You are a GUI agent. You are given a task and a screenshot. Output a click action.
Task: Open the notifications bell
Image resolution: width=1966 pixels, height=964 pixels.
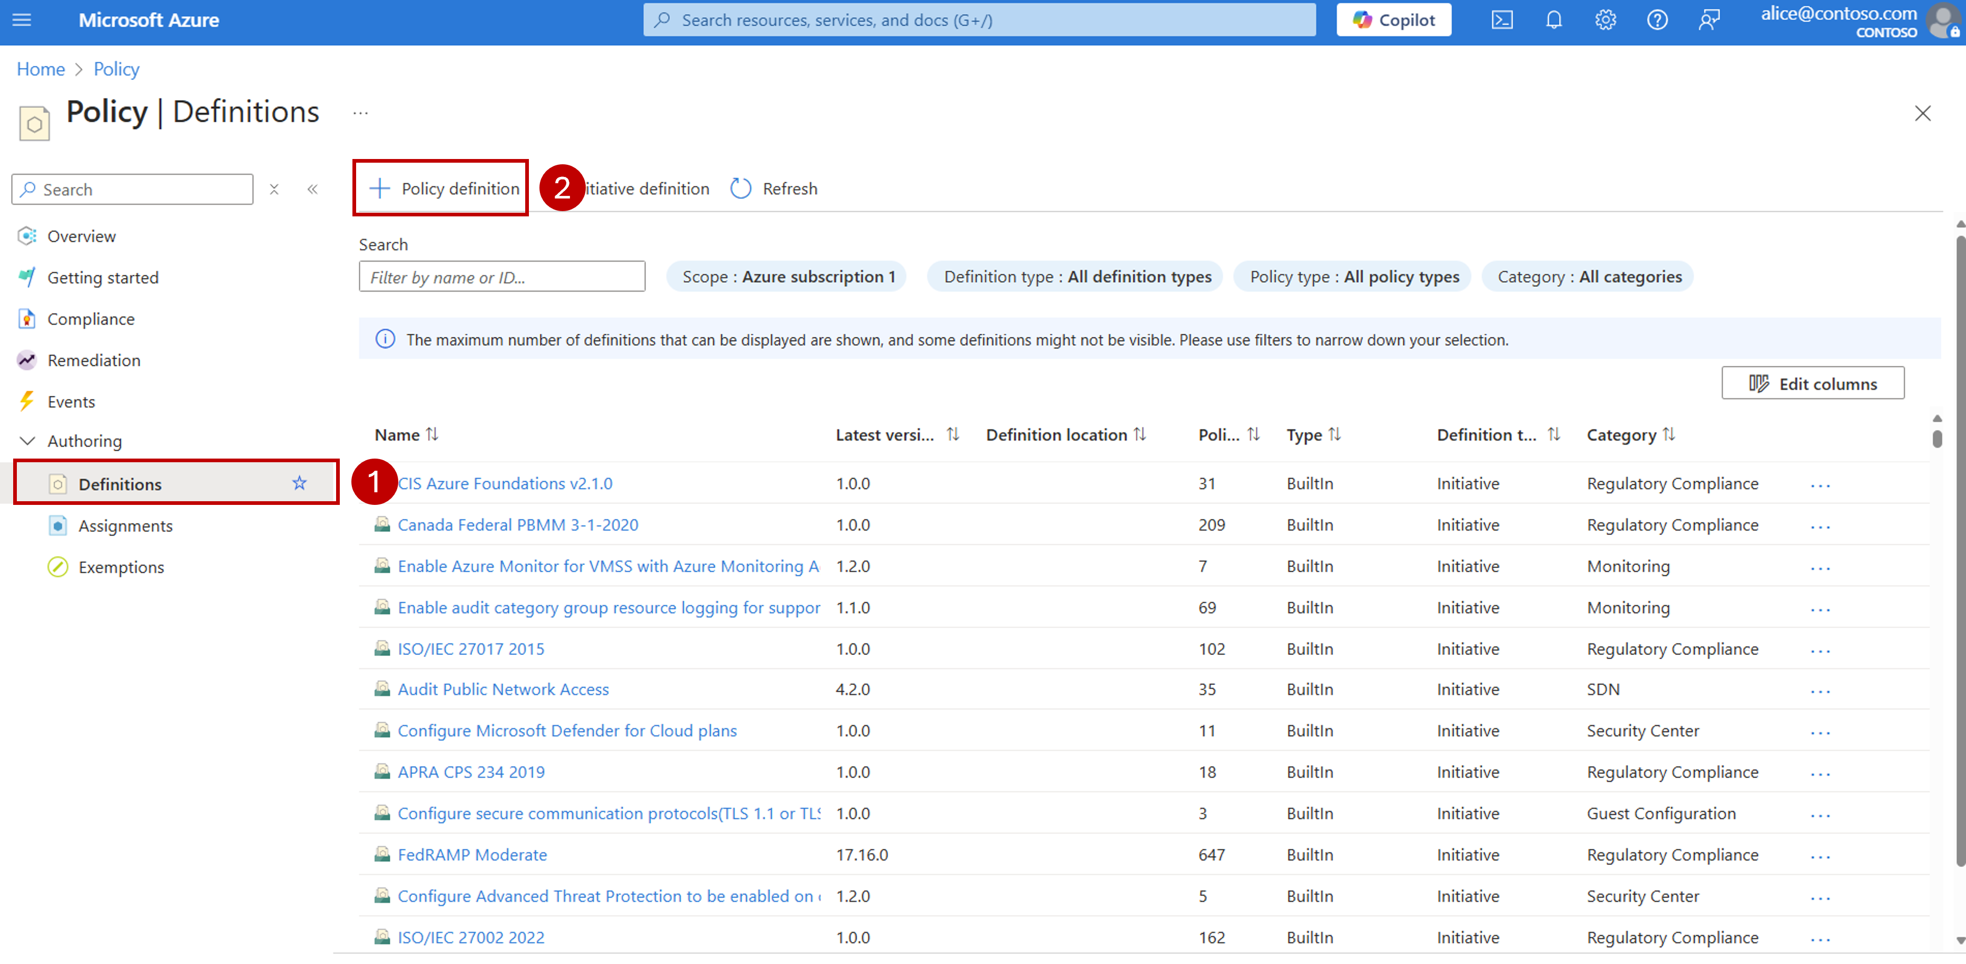coord(1553,21)
